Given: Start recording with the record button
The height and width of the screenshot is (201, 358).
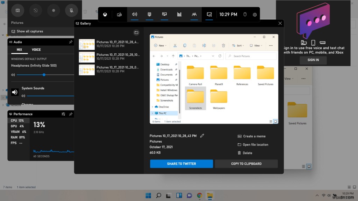Looking at the screenshot, I should pyautogui.click(x=53, y=10).
